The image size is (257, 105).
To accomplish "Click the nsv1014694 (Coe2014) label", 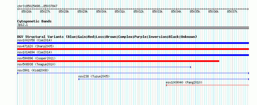I will click(x=35, y=52).
